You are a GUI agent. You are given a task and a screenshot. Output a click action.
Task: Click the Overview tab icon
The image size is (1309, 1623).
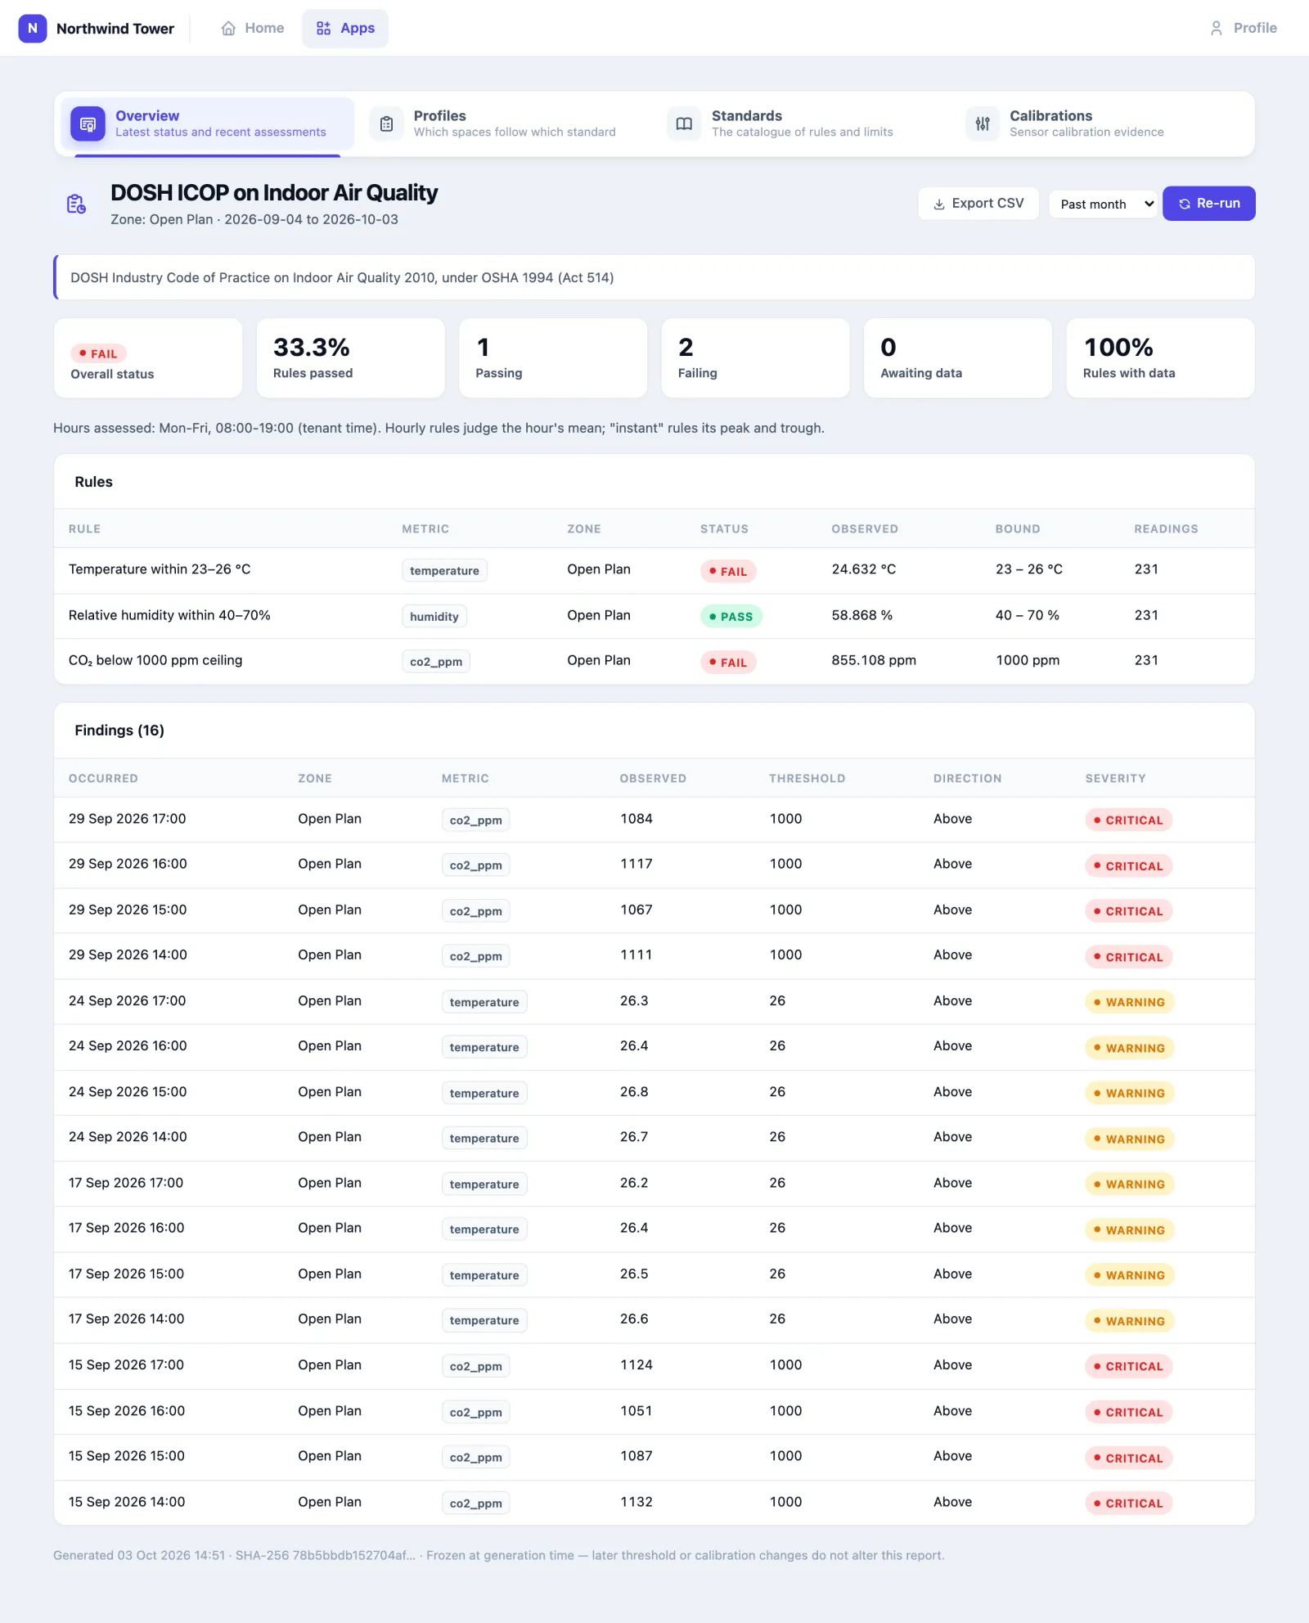[88, 124]
